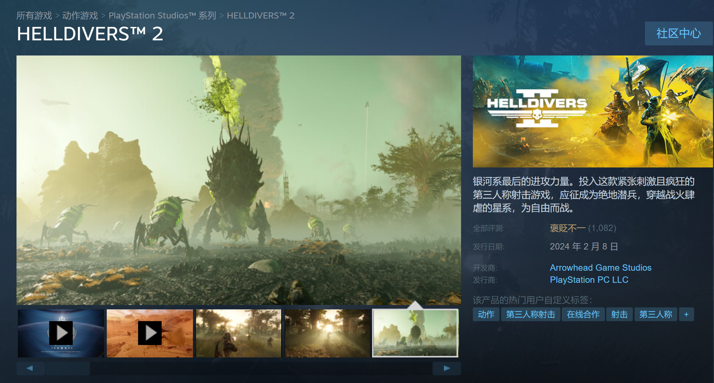Viewport: 714px width, 383px height.
Task: Click the left arrow of thumbnail scroller
Action: click(x=30, y=368)
